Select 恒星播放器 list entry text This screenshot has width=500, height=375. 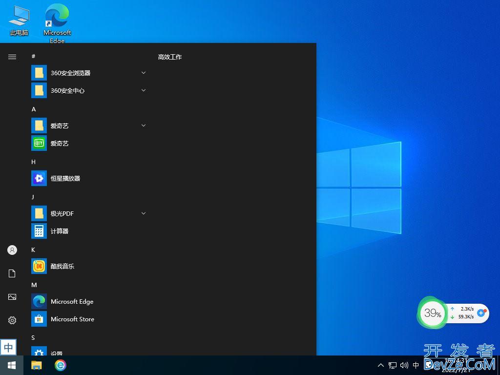pos(65,178)
